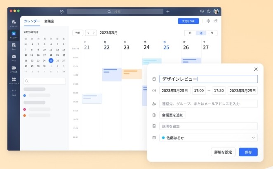The width and height of the screenshot is (273, 169).
Task: Switch to the Month (月) view
Action: [x=212, y=33]
